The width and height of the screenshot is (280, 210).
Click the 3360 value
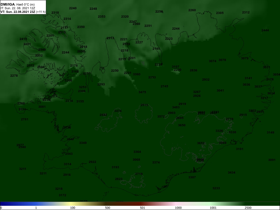[137, 74]
